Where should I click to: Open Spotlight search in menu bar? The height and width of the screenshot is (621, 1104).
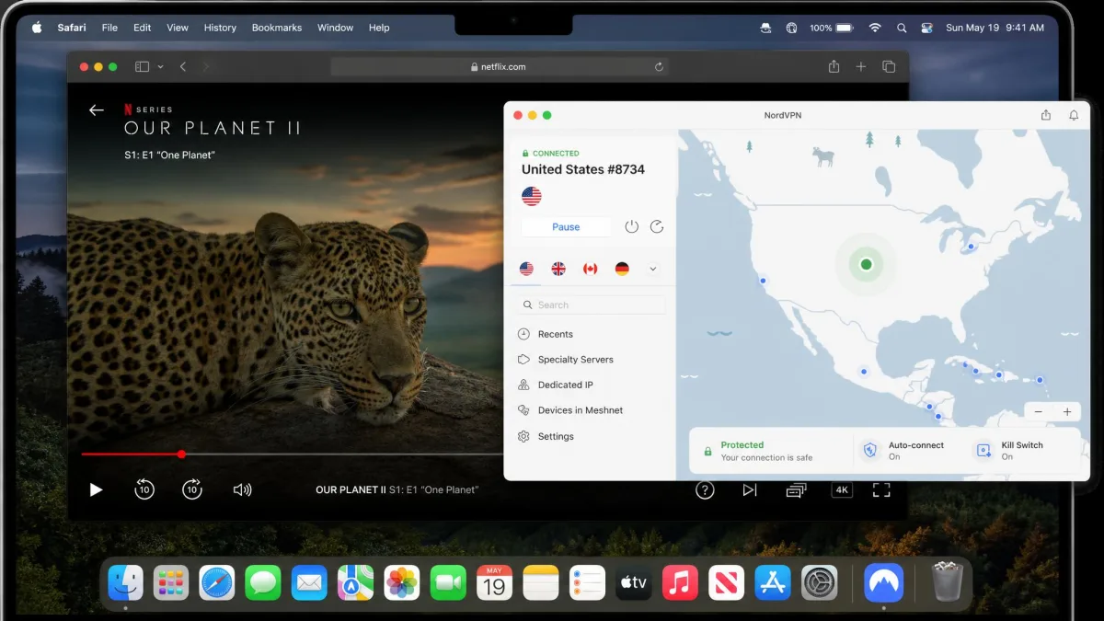pyautogui.click(x=902, y=28)
